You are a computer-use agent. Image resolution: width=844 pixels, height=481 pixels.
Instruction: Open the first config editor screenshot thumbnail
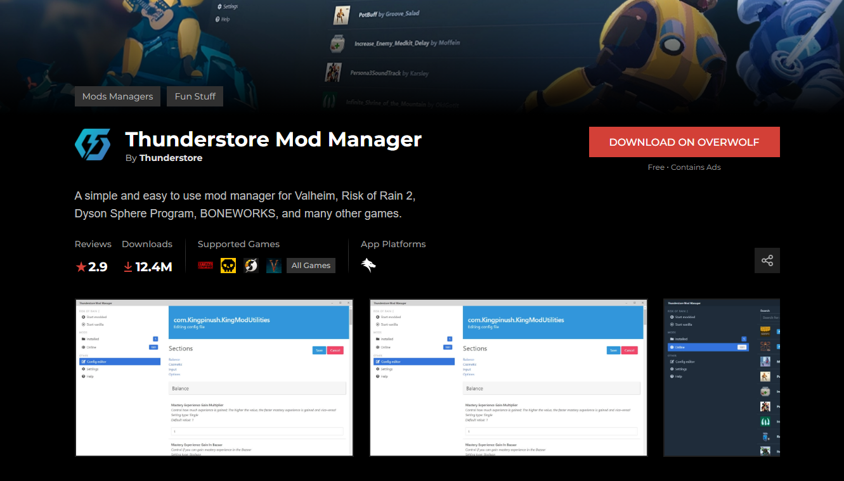coord(214,378)
